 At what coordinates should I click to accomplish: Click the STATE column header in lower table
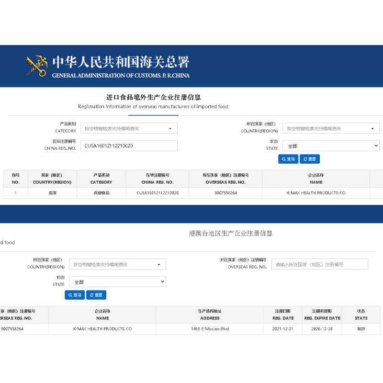[x=361, y=315]
